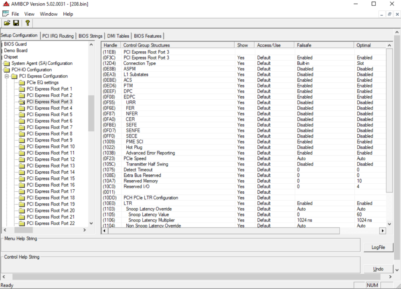Sort by the Handle column header
401x289 pixels.
pyautogui.click(x=111, y=45)
